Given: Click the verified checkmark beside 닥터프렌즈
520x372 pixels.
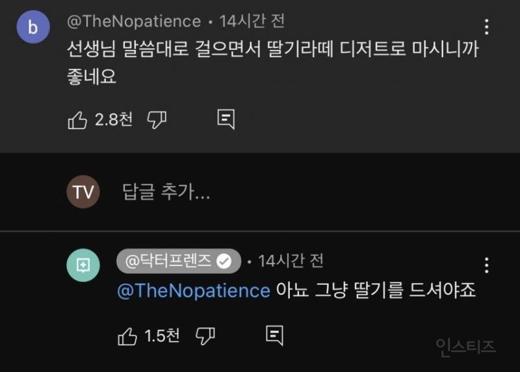Looking at the screenshot, I should [x=224, y=261].
